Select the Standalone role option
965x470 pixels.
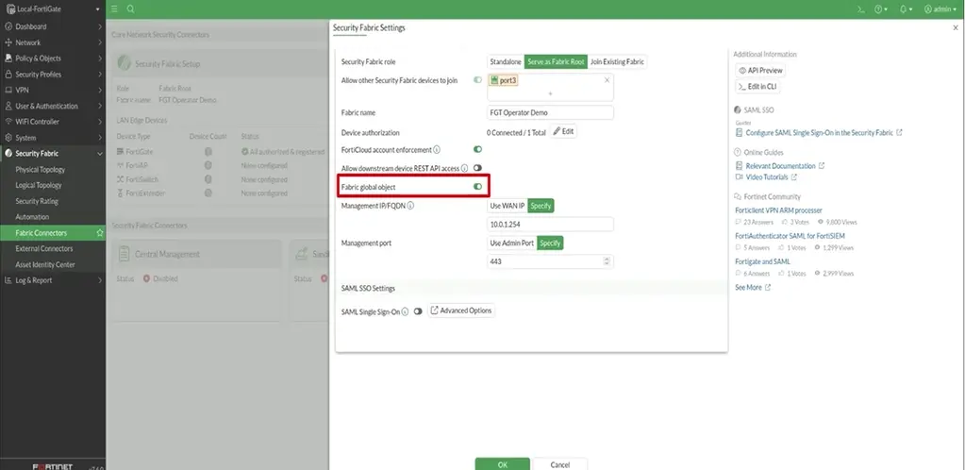[x=506, y=61]
